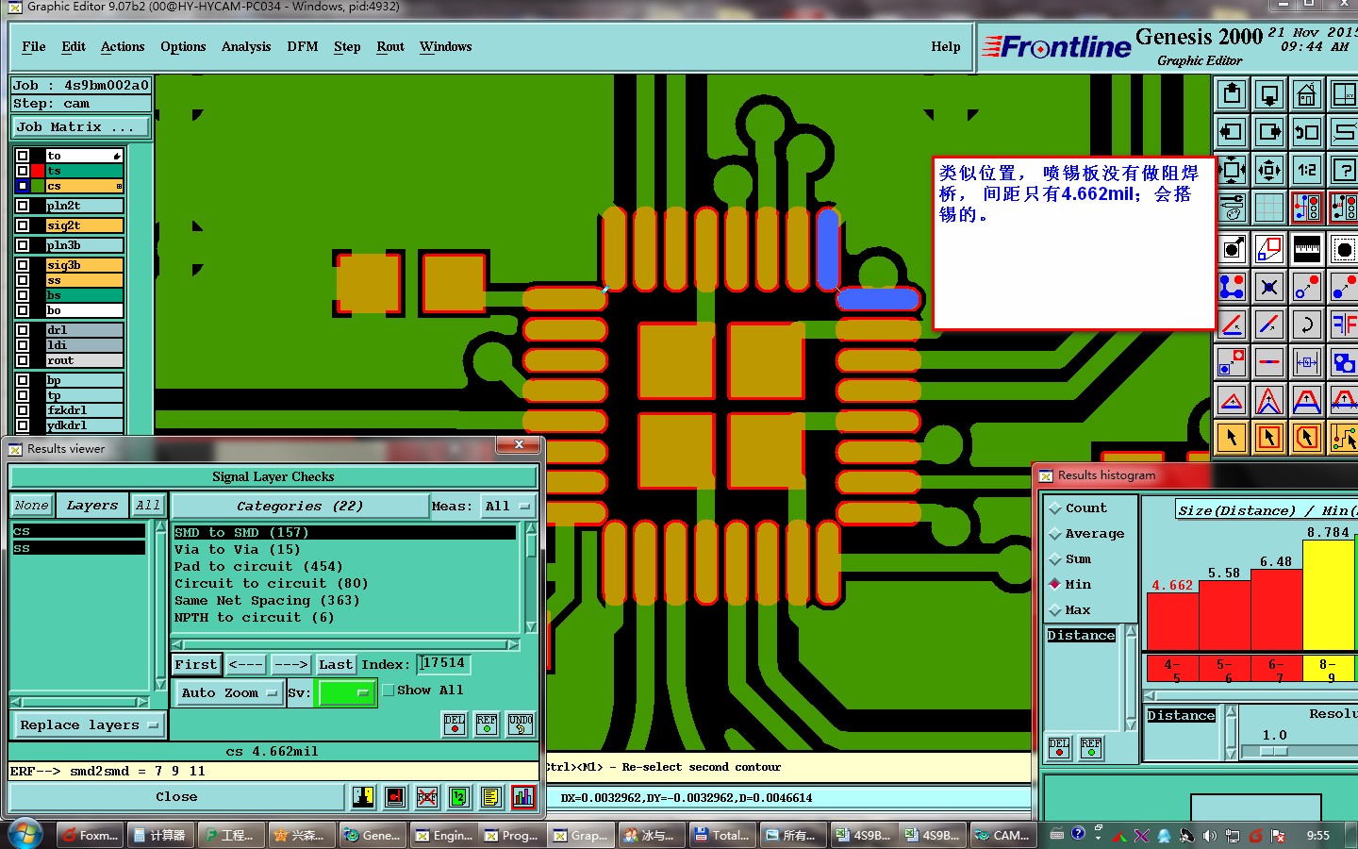Click the wrench and palette settings icon
The width and height of the screenshot is (1358, 849).
pos(1232,208)
